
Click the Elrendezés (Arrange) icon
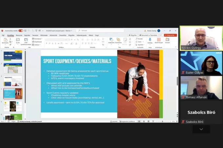coord(118,40)
